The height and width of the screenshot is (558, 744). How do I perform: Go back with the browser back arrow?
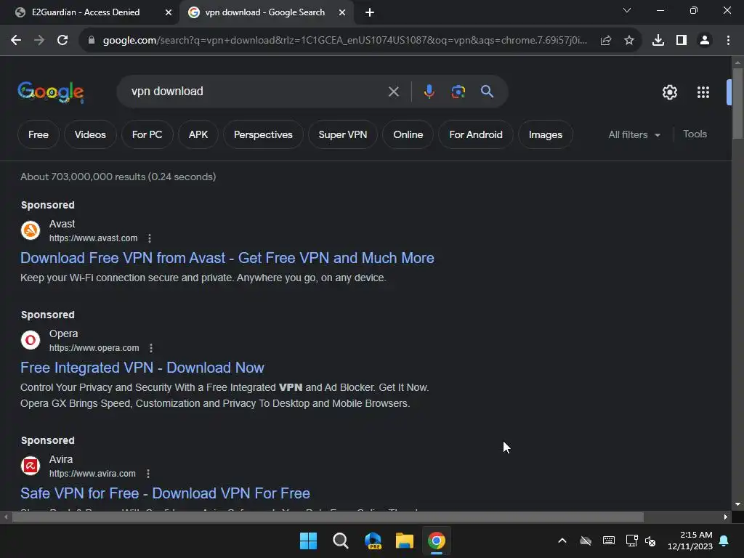click(x=16, y=41)
